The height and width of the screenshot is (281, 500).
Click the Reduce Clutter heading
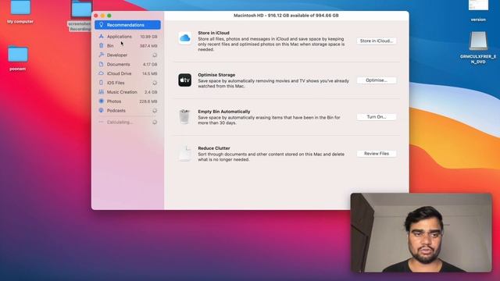pos(213,148)
